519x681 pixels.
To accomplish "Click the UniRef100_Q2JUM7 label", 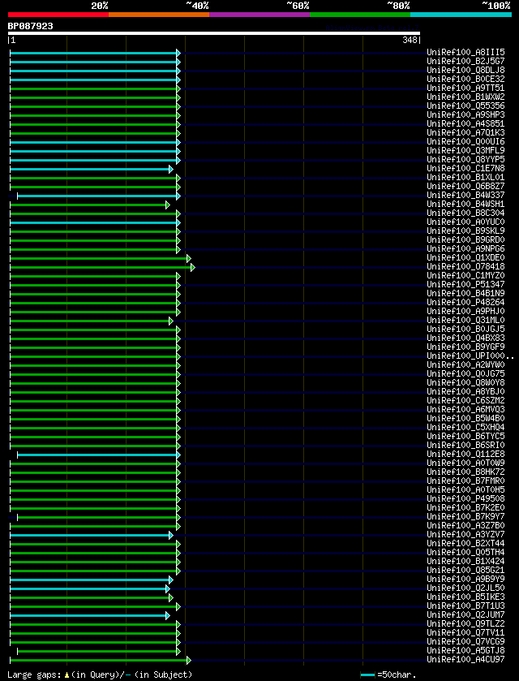I will tap(465, 615).
